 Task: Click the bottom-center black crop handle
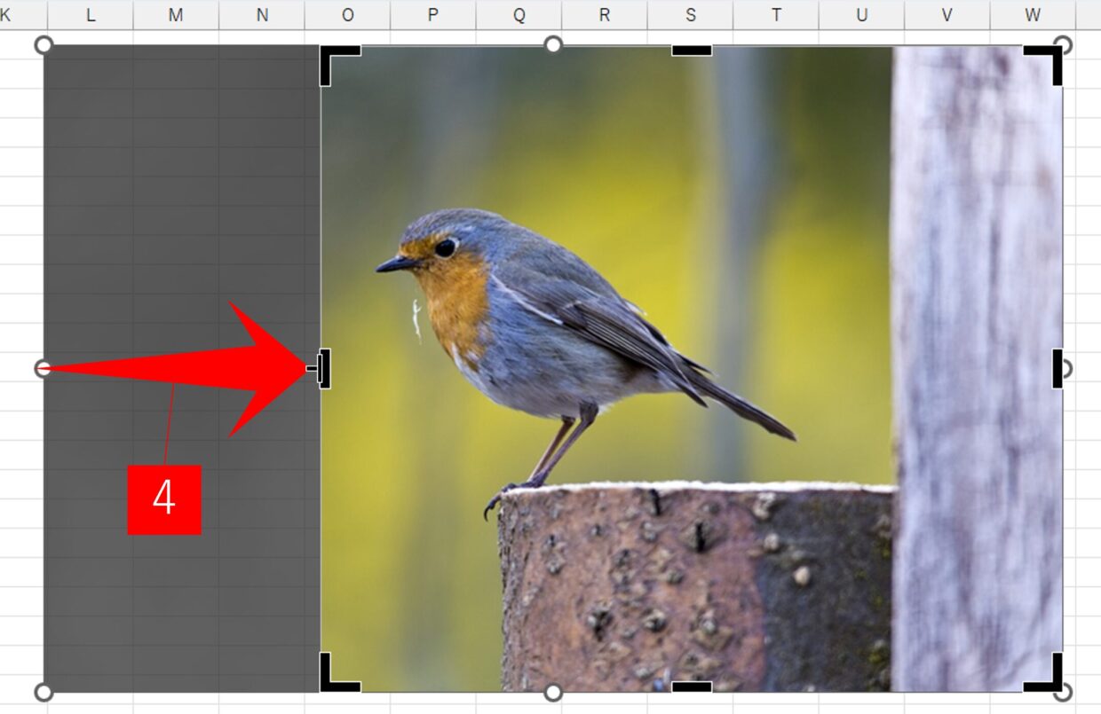click(x=692, y=687)
